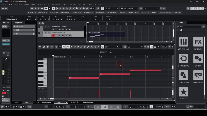Viewport: 207px width, 116px height.
Task: Select the Play speaker tool in main toolbar
Action: [x=84, y=9]
